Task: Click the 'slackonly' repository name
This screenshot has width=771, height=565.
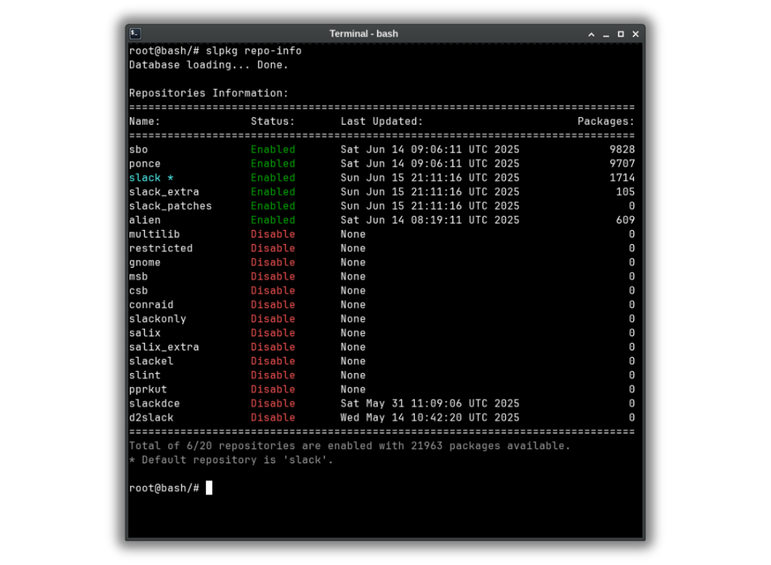Action: pos(158,318)
